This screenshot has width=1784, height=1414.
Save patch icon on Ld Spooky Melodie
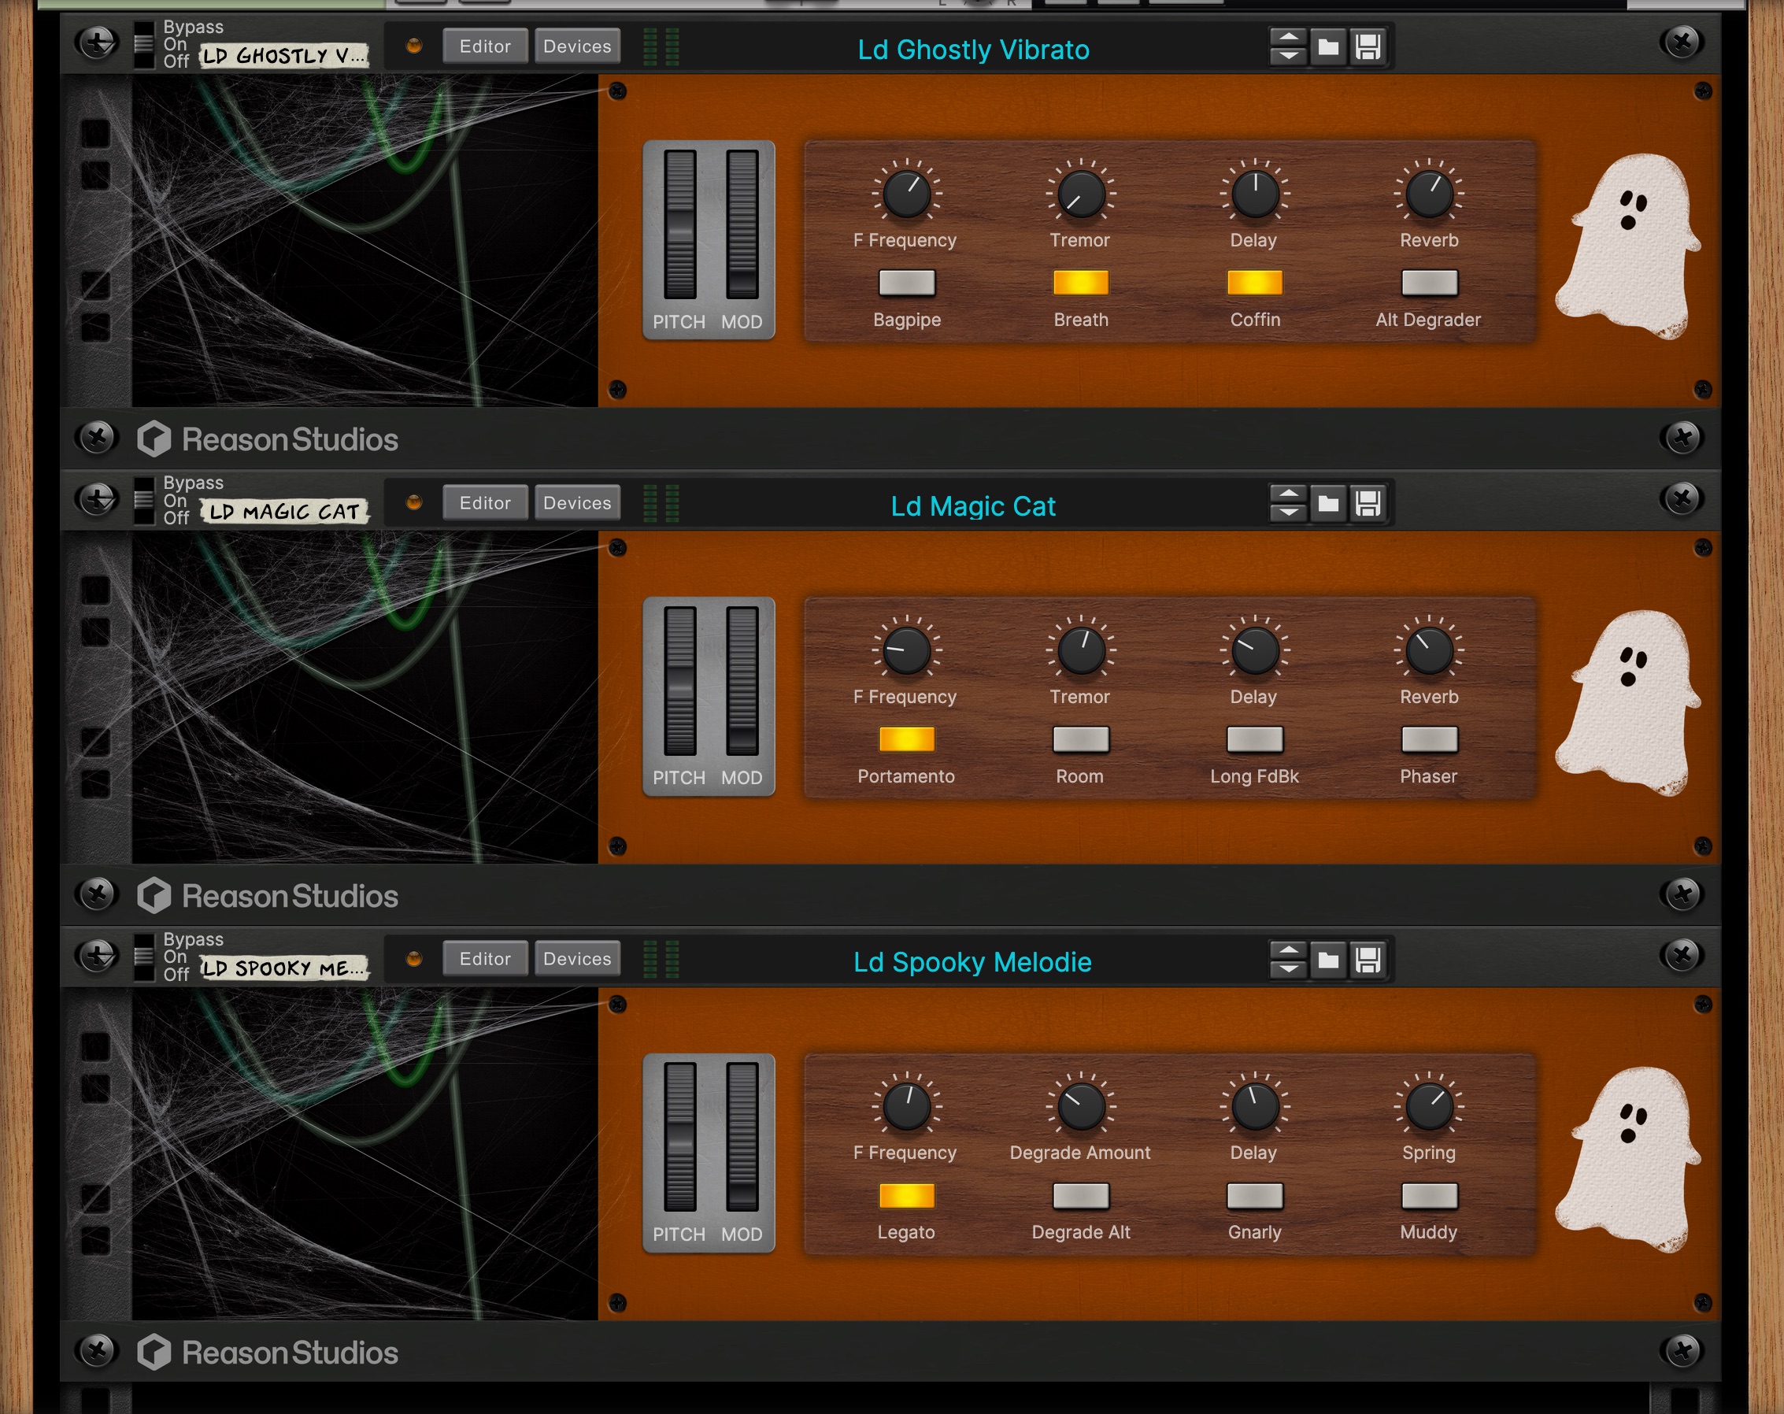[1368, 960]
